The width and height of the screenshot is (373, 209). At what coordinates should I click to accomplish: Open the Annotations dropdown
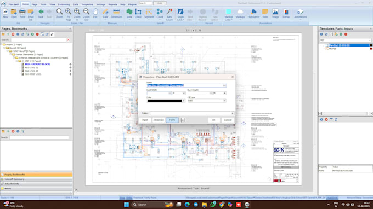coord(300,20)
